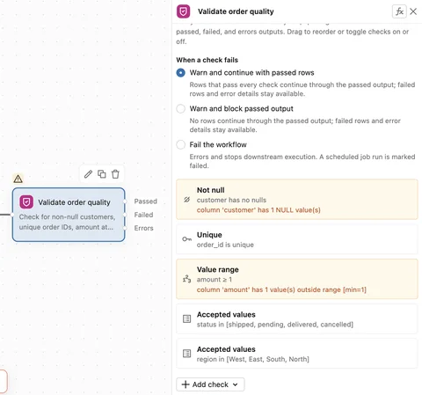
Task: Duplicate the node with copy icon
Action: point(102,174)
